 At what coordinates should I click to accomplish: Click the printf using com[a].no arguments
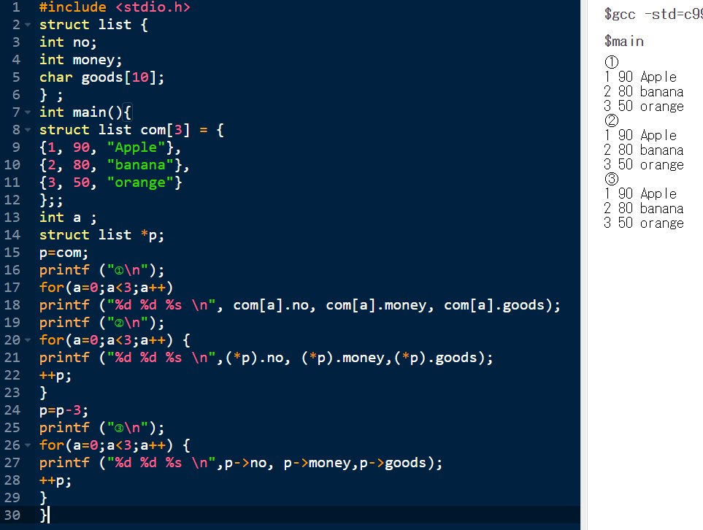point(299,305)
